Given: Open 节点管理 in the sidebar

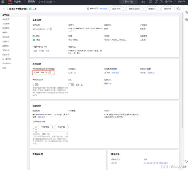Looking at the screenshot, I should click(6, 24).
